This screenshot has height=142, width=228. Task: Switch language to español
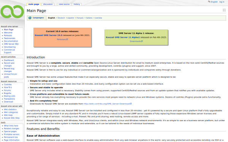click(71, 18)
